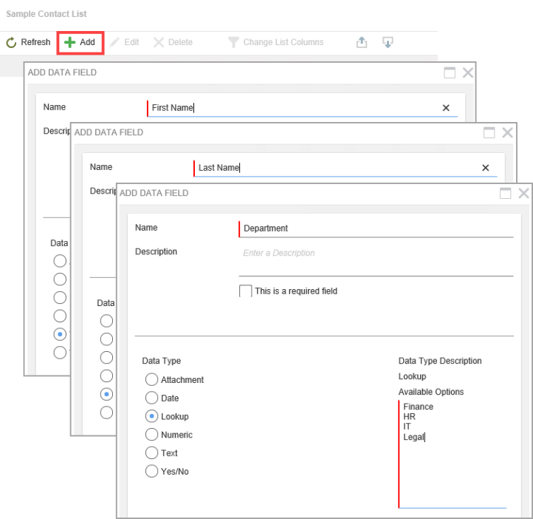Click the upload arrow icon in toolbar
Viewport: 533px width, 519px height.
(362, 42)
